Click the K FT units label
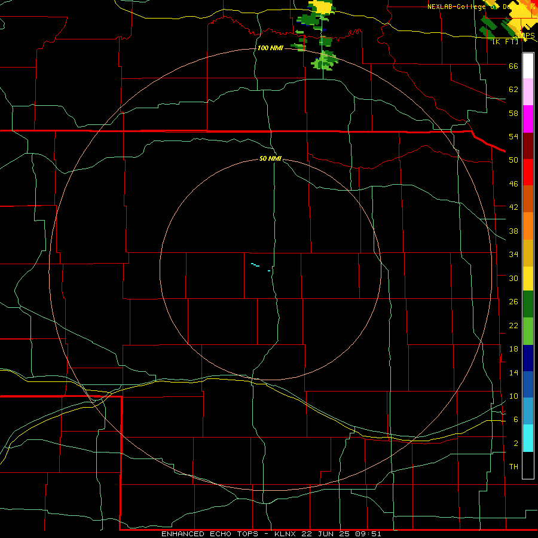This screenshot has width=538, height=538. click(x=505, y=41)
